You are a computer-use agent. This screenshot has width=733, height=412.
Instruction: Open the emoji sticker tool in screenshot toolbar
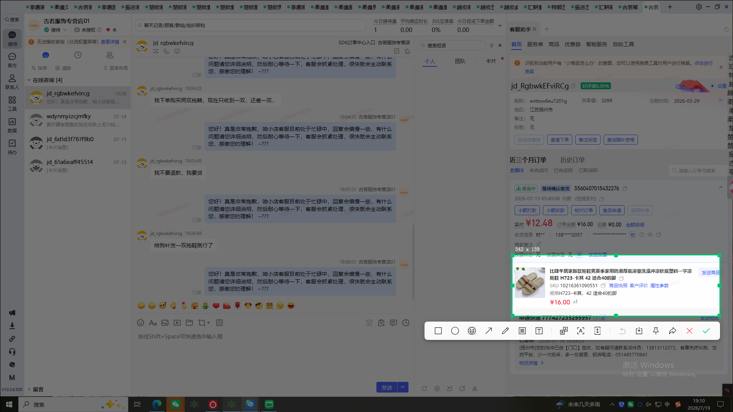pyautogui.click(x=472, y=331)
